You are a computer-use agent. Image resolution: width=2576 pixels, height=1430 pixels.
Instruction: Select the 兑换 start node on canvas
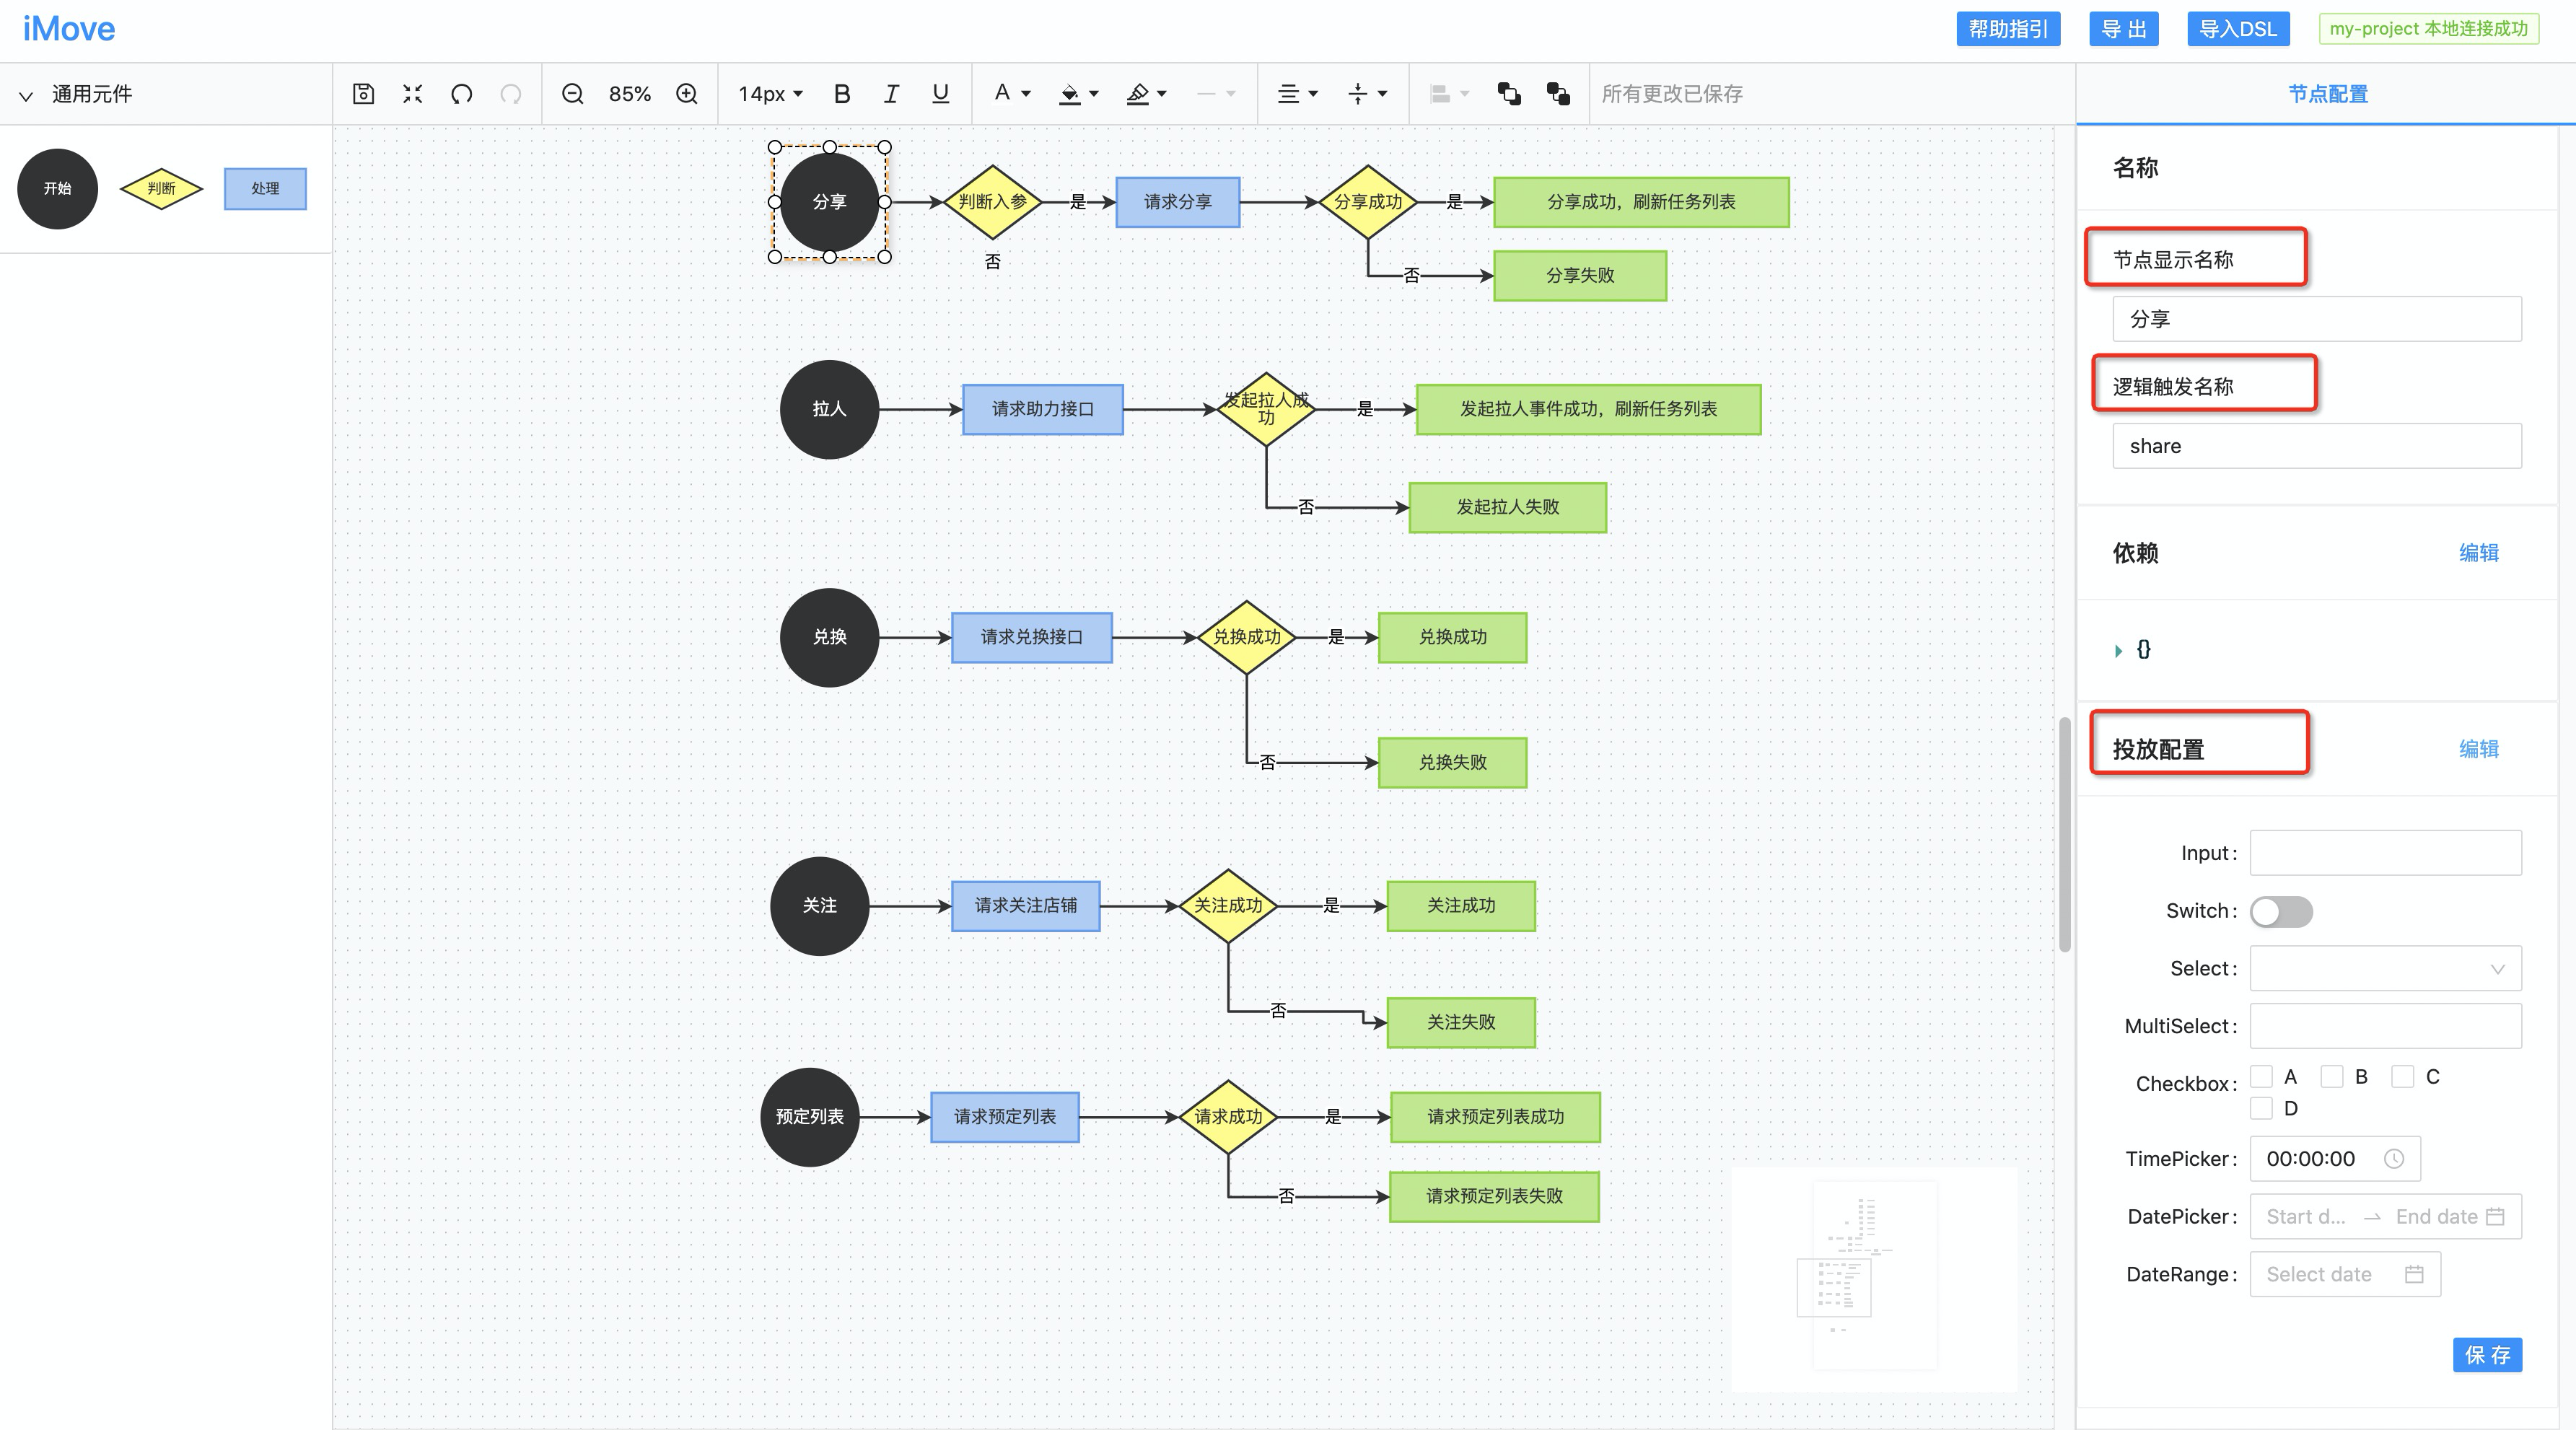coord(829,637)
